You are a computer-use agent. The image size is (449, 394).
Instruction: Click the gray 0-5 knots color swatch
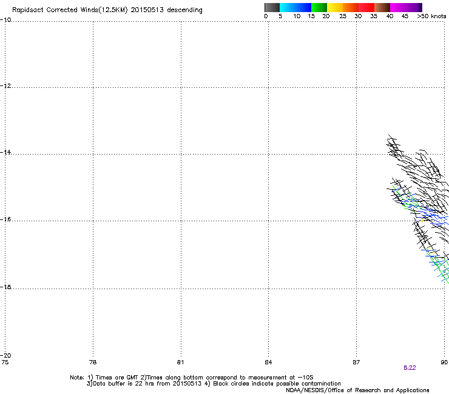pyautogui.click(x=272, y=7)
